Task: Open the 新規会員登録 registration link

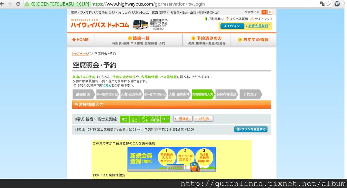Action: [259, 26]
